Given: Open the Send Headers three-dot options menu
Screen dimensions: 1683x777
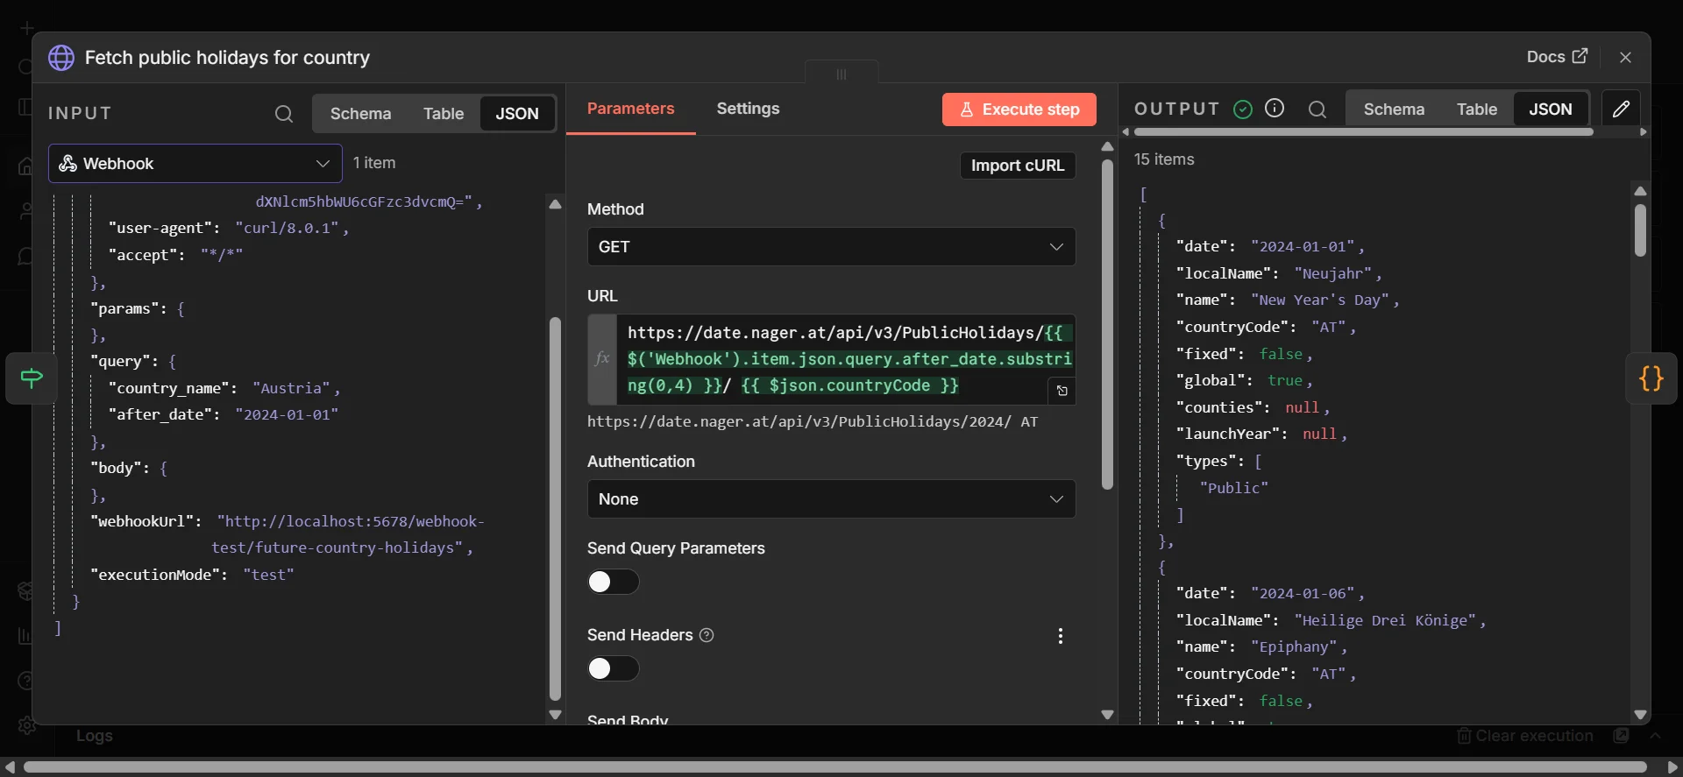Looking at the screenshot, I should tap(1061, 636).
